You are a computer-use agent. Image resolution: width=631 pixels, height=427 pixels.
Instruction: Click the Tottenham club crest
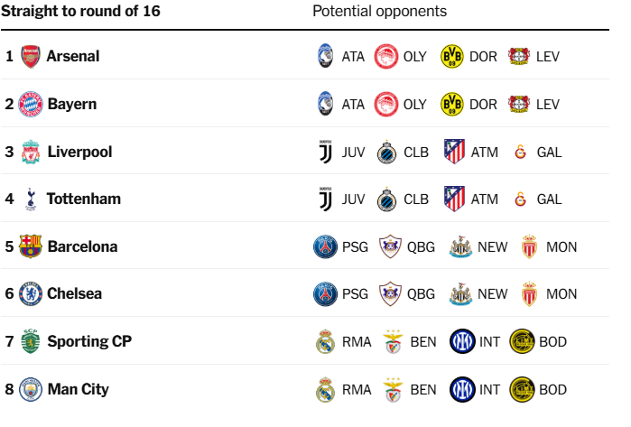coord(31,199)
